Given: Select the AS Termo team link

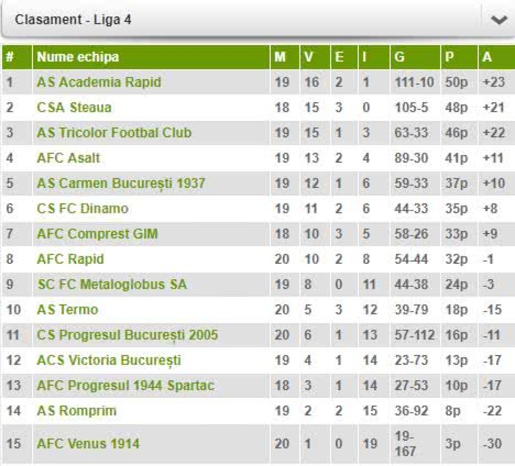Looking at the screenshot, I should (67, 310).
